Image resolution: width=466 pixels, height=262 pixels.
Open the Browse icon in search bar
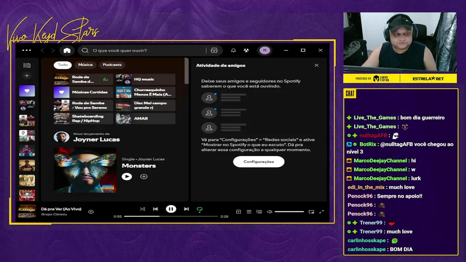(214, 50)
